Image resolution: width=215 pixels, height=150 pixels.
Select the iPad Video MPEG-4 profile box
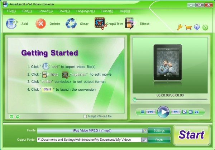[92, 130]
